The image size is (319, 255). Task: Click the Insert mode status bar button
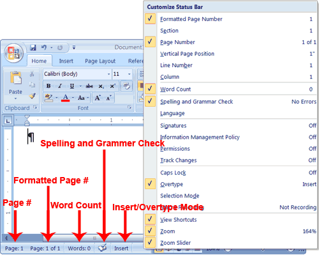[121, 249]
